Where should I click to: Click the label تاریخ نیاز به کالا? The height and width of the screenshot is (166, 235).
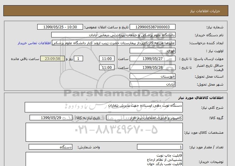pyautogui.click(x=88, y=118)
